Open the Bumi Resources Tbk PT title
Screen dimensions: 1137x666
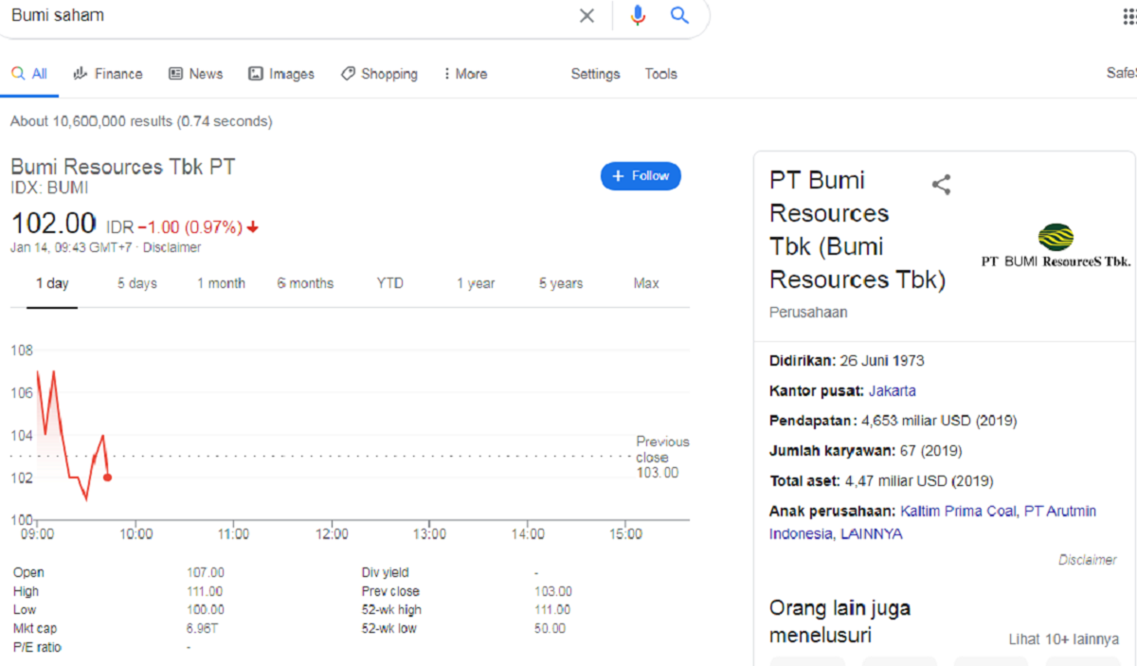coord(123,168)
